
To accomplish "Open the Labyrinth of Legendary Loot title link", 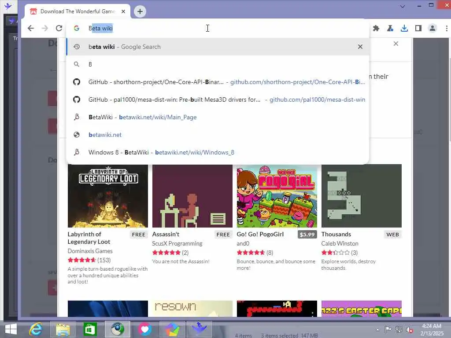I will (x=89, y=238).
